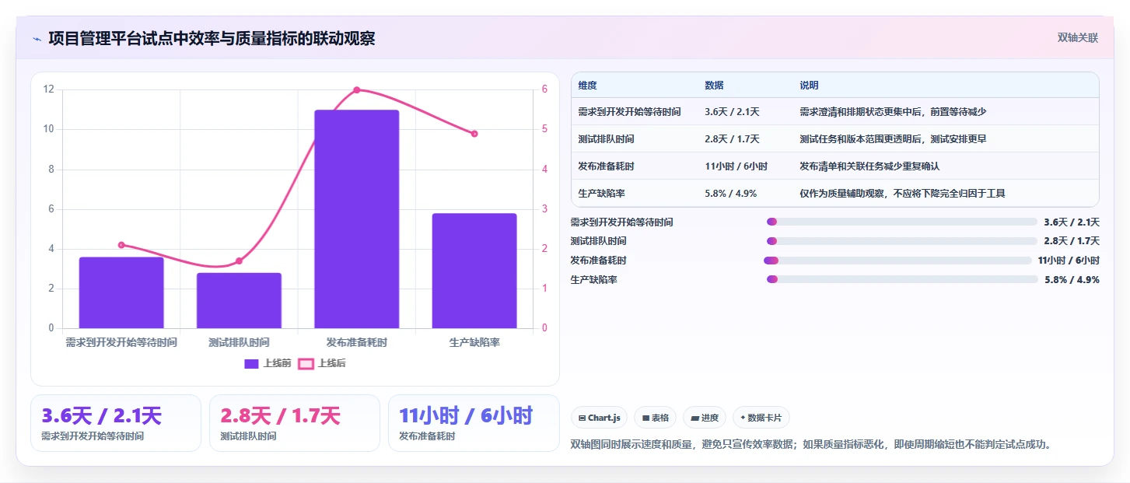Viewport: 1130px width, 483px height.
Task: Click table cell 5.8% / 4.9%
Action: pyautogui.click(x=730, y=194)
